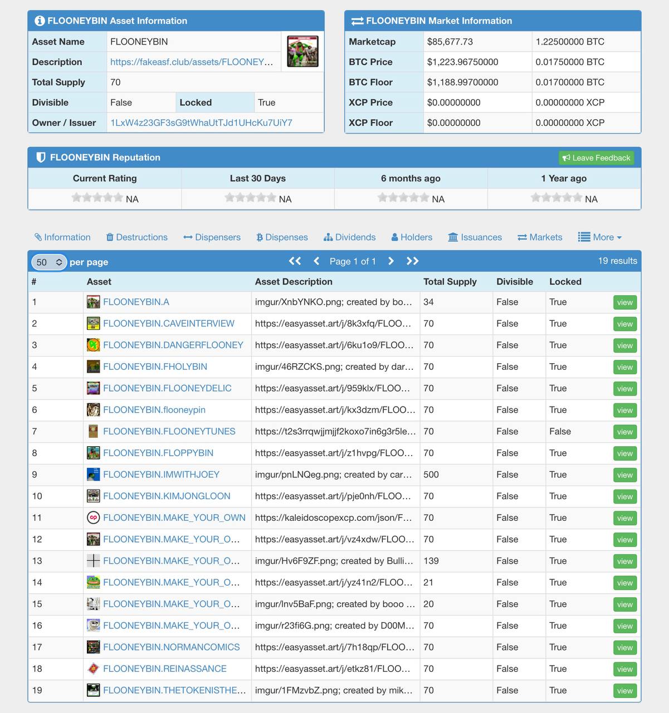Image resolution: width=669 pixels, height=713 pixels.
Task: Select the 19 results text
Action: pyautogui.click(x=617, y=261)
